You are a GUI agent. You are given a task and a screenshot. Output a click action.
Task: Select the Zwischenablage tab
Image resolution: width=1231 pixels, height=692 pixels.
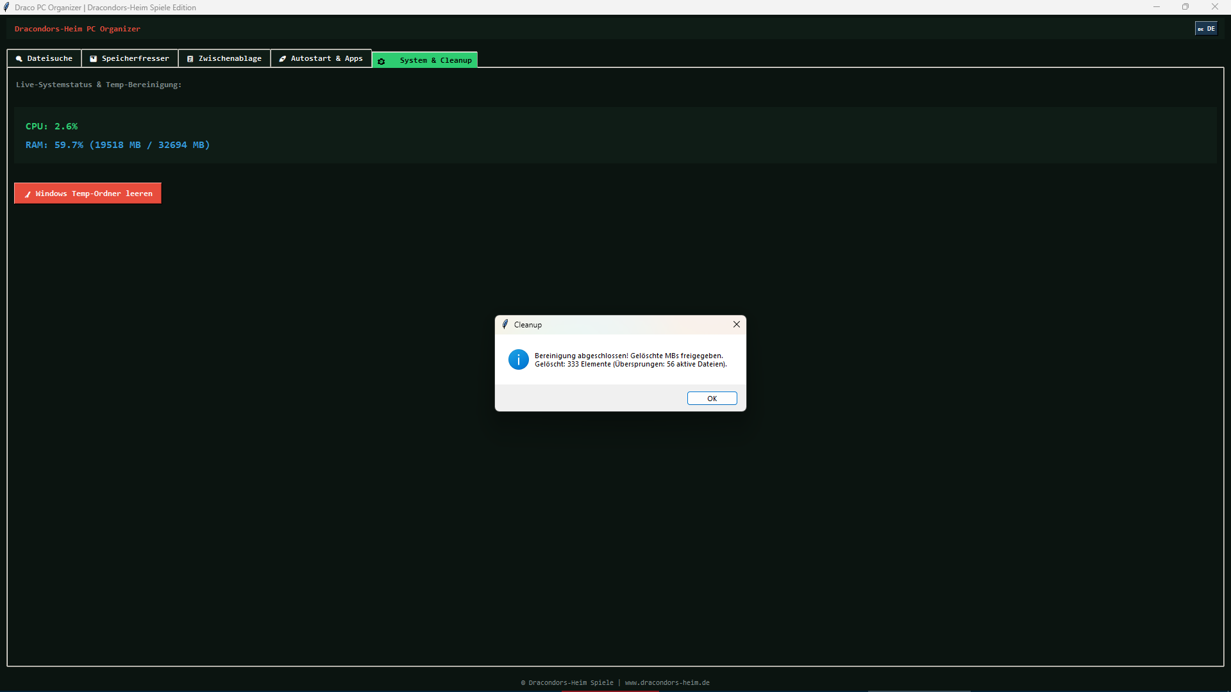point(224,58)
